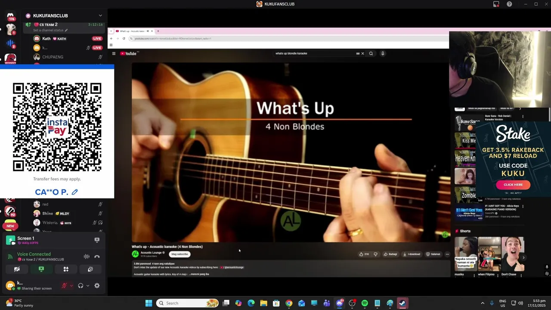Open microphone input options arrow
The width and height of the screenshot is (551, 310).
[71, 285]
